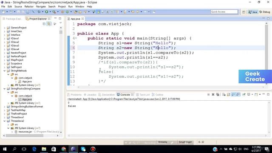This screenshot has width=272, height=153.
Task: Click the Open Perspective icon
Action: tap(244, 12)
